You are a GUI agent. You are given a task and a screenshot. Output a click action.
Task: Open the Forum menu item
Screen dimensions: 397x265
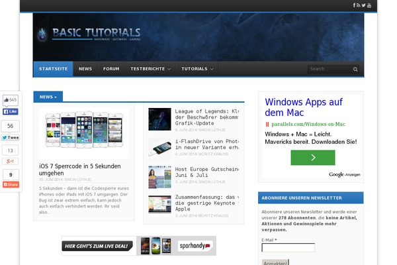111,69
